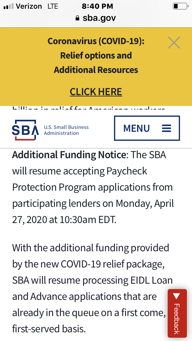Tap the LTE network indicator
Screen dimensions: 192x341
click(x=53, y=6)
